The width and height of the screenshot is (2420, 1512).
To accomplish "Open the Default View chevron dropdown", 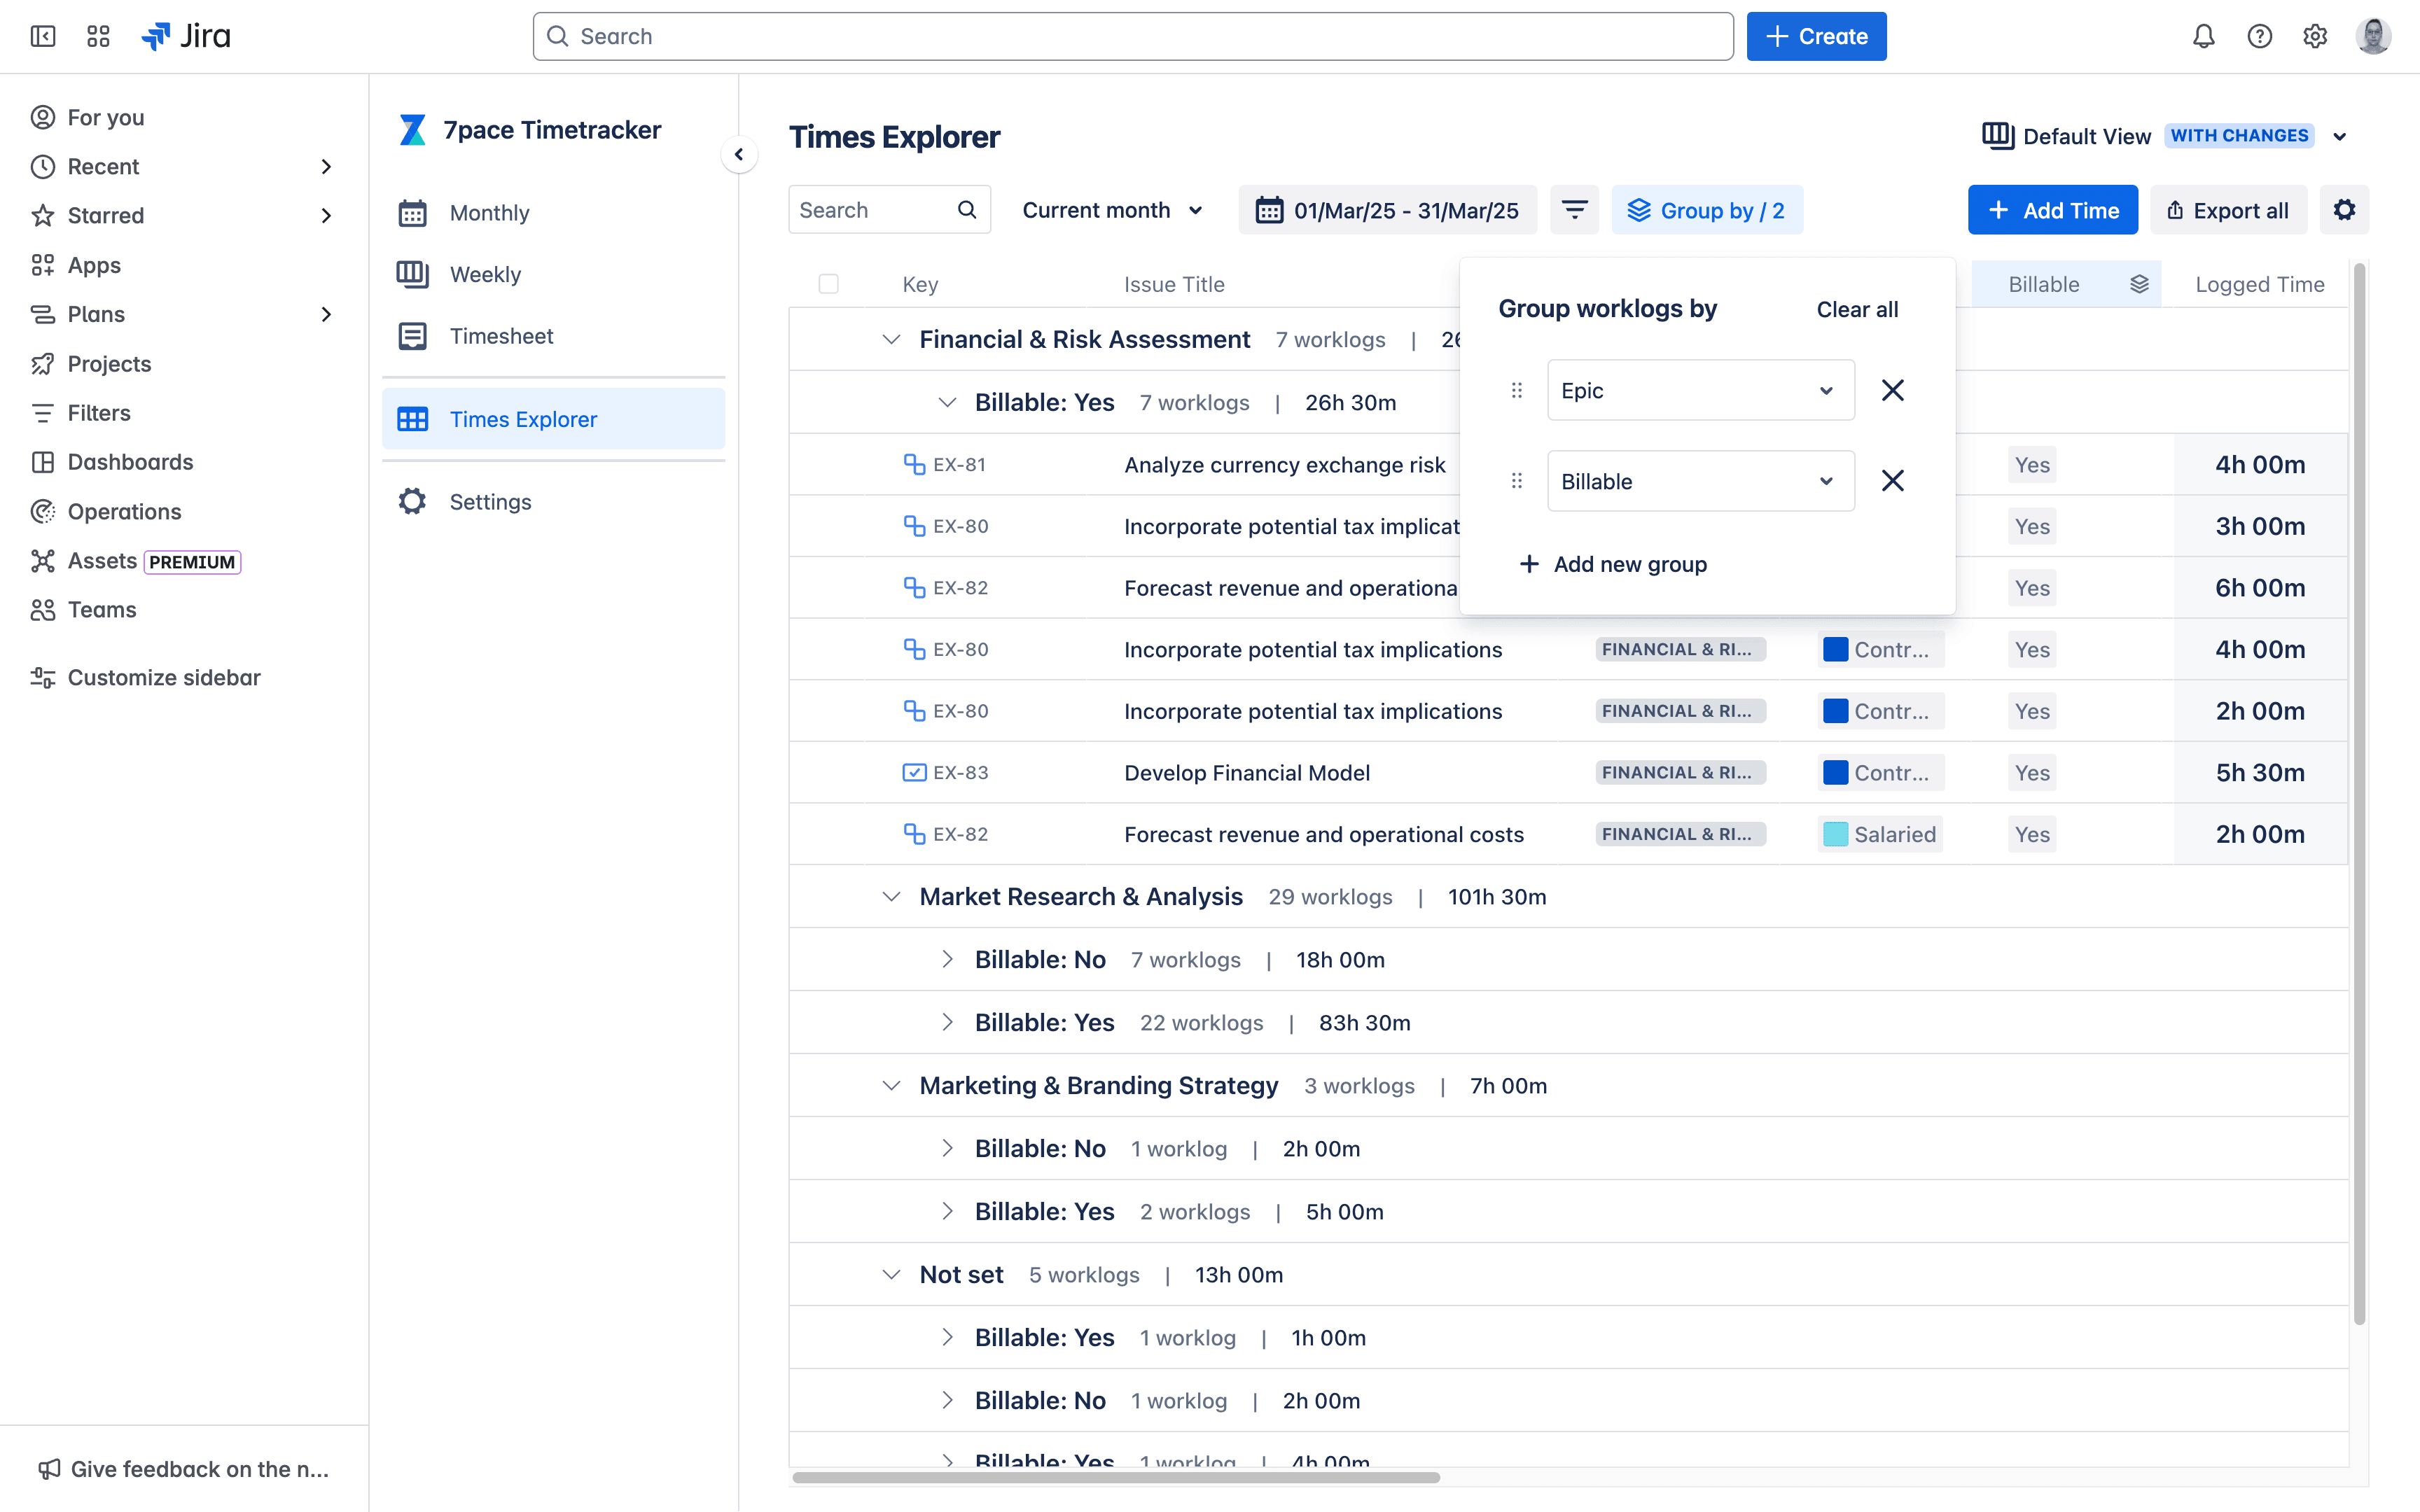I will 2340,136.
